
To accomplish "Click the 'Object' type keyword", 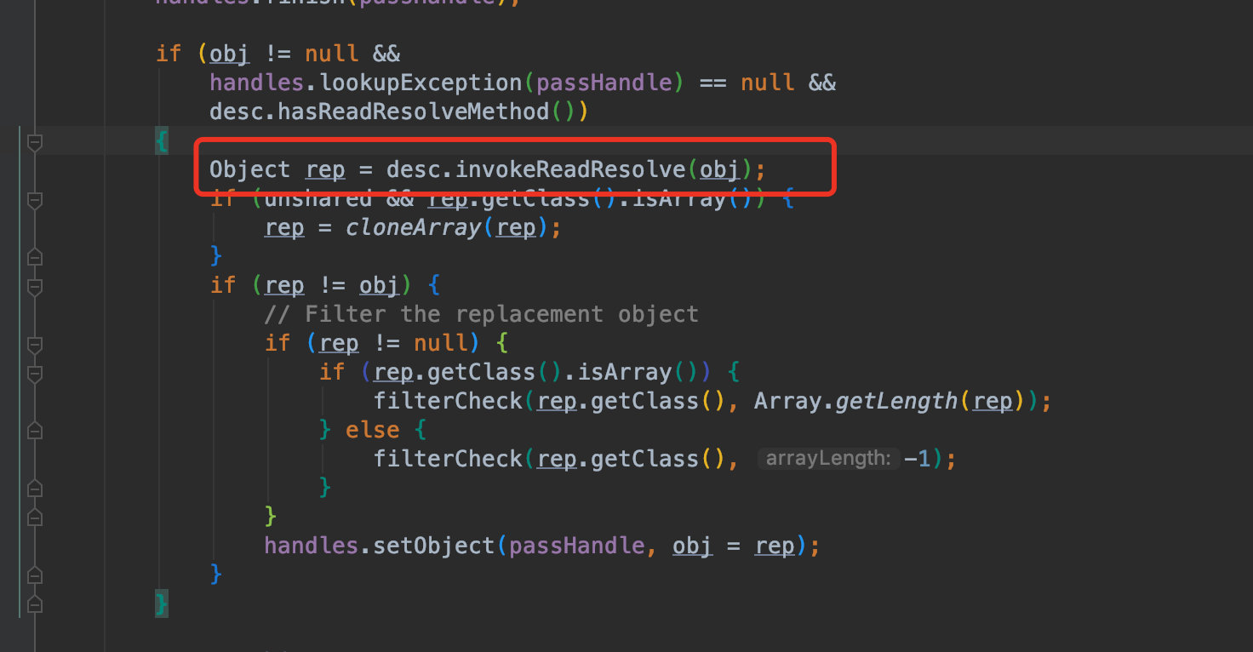I will [249, 169].
